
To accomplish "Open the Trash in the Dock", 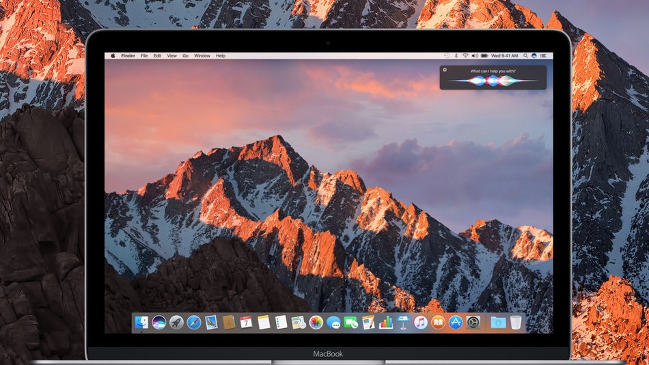I will (x=516, y=323).
